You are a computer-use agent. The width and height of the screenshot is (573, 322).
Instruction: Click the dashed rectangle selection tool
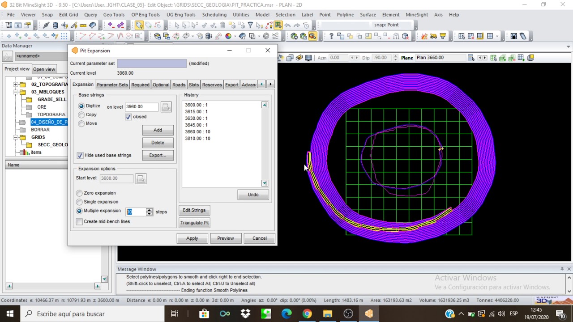[x=185, y=25]
